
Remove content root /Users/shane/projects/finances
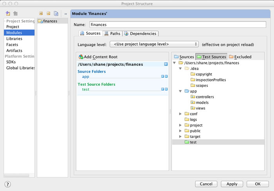tap(166, 64)
